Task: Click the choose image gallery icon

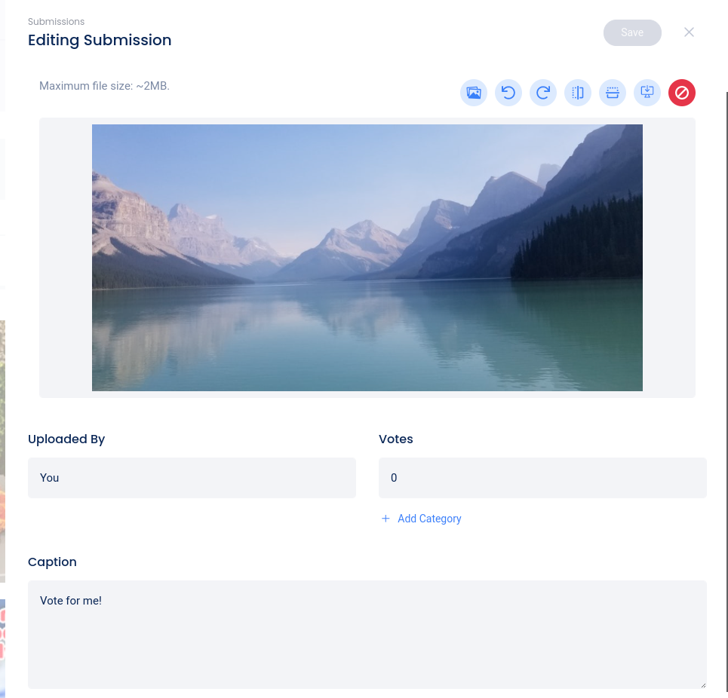Action: 474,93
